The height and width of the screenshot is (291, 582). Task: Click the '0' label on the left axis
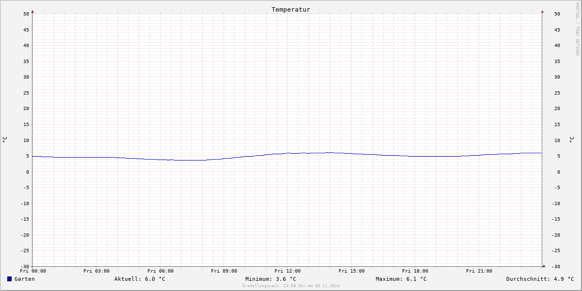click(x=28, y=172)
